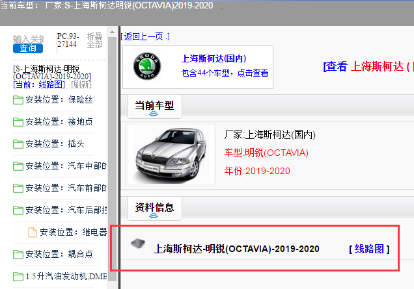Click the silver Octavia car thumbnail

pyautogui.click(x=171, y=155)
